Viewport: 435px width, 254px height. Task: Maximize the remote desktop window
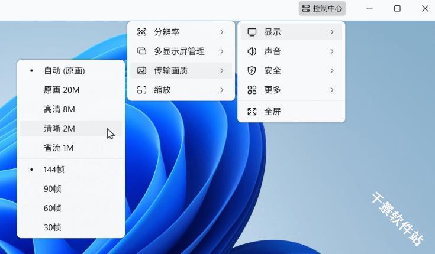[x=397, y=9]
